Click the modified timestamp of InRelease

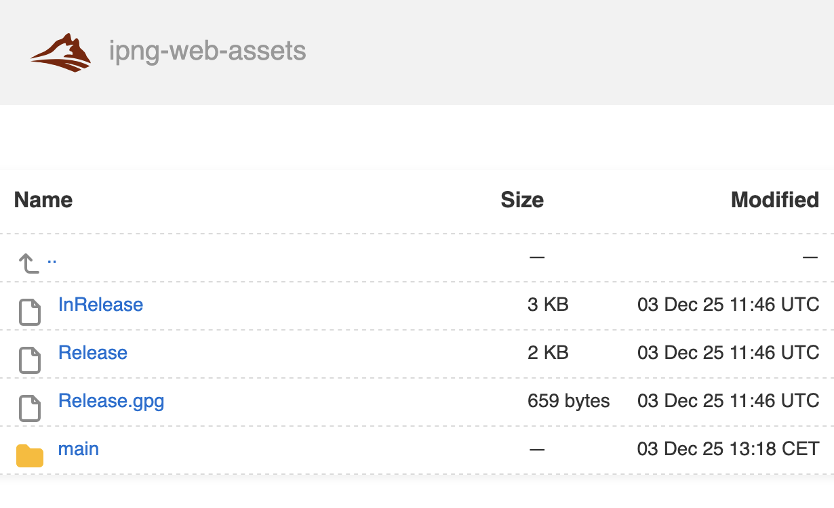click(727, 305)
